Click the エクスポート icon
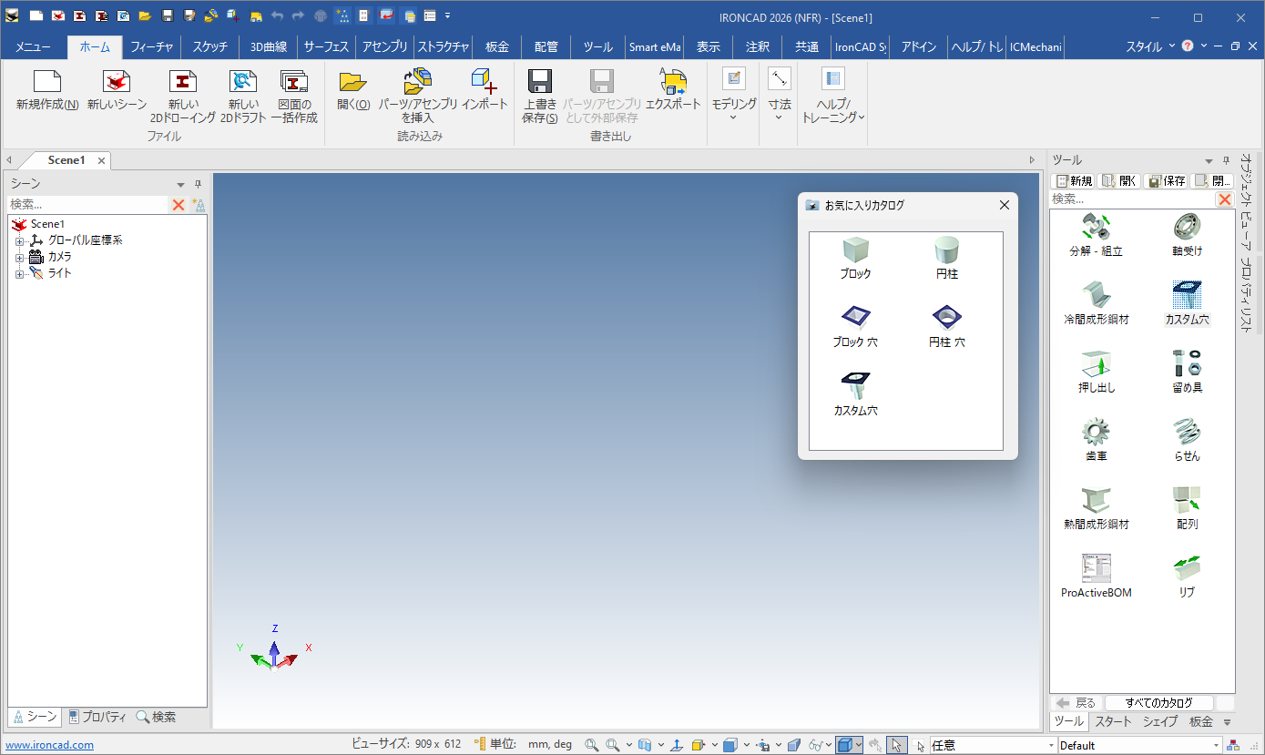 click(673, 81)
